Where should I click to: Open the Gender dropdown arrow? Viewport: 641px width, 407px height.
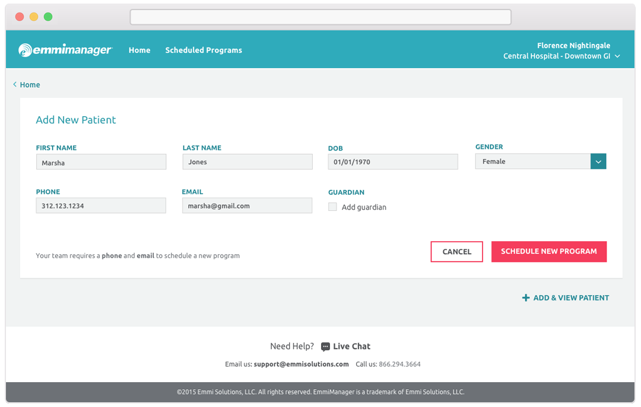click(598, 161)
